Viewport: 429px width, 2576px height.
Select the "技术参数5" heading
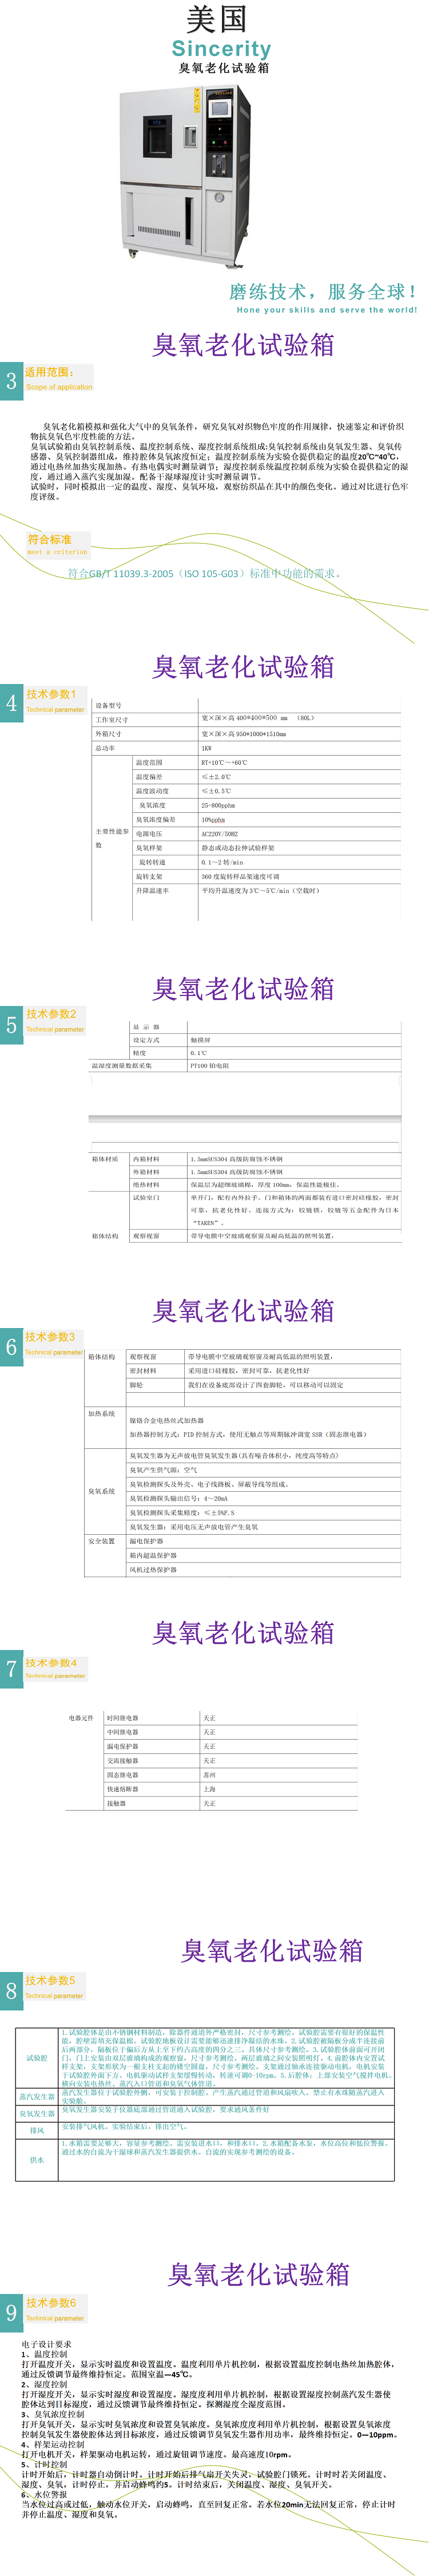pos(50,1980)
